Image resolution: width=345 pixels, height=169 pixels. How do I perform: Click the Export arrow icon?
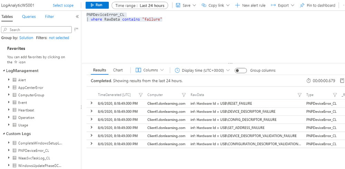pos(273,5)
